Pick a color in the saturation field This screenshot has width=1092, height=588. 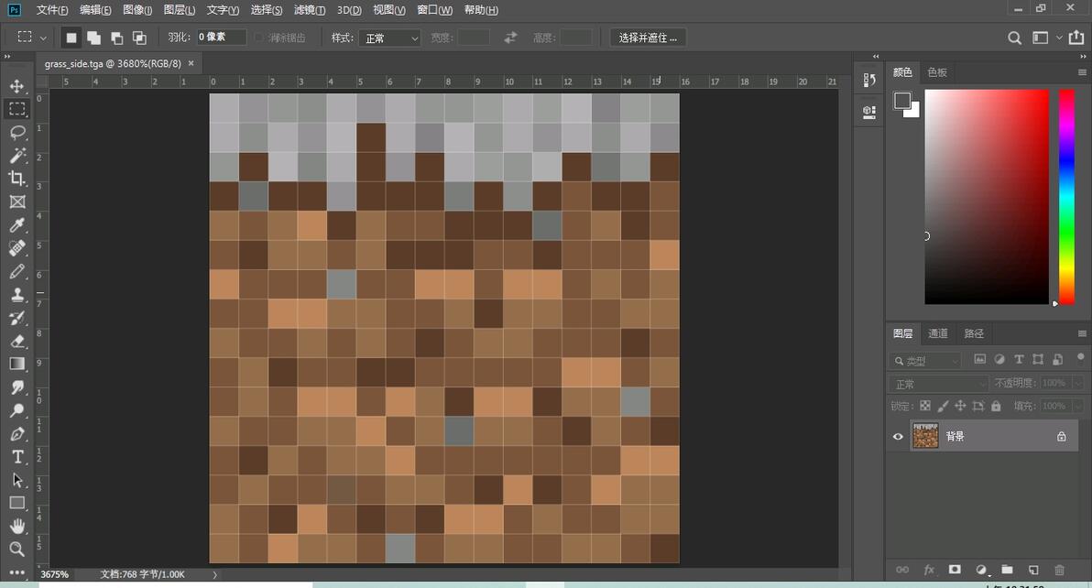tap(986, 197)
